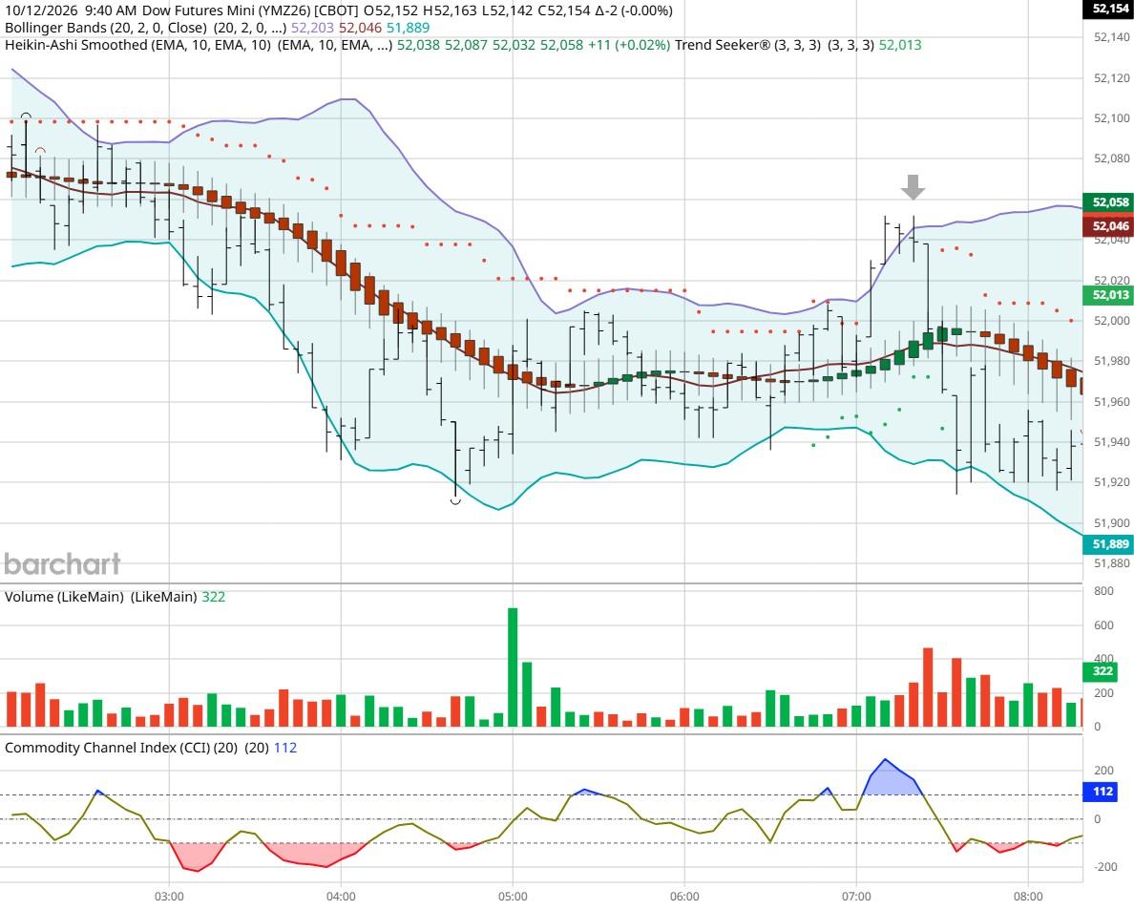
Task: Click the Volume (LikeMain) pane label
Action: click(x=64, y=597)
